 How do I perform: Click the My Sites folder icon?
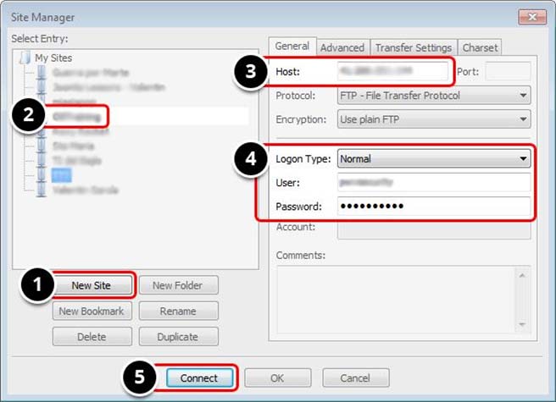(x=25, y=58)
